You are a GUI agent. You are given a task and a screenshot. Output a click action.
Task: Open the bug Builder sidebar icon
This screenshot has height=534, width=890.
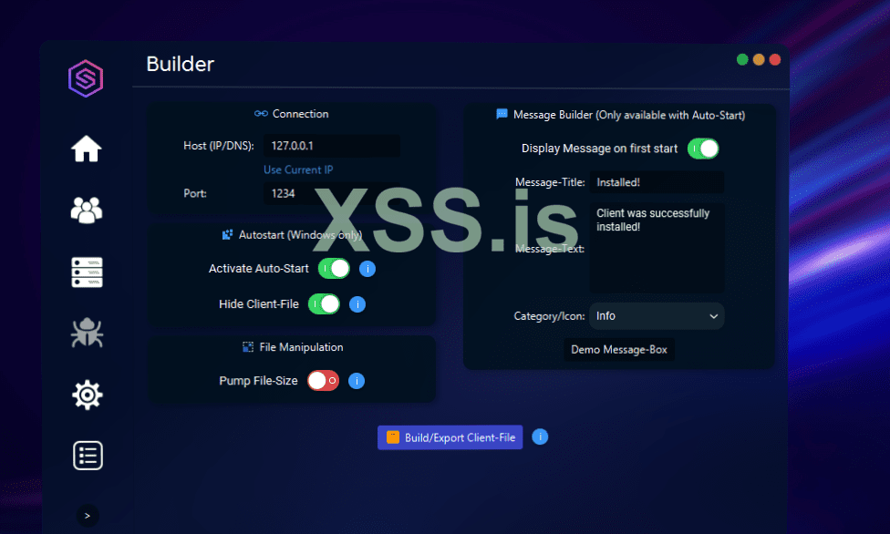click(x=87, y=333)
